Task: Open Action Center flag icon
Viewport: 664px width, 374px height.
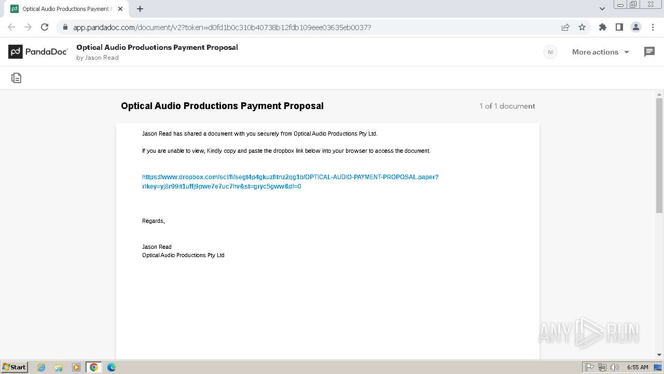Action: (590, 367)
